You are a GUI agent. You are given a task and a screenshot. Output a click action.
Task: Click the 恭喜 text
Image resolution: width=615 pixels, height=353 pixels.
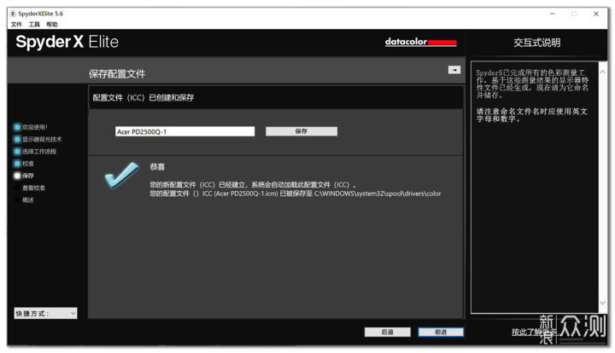pos(157,167)
